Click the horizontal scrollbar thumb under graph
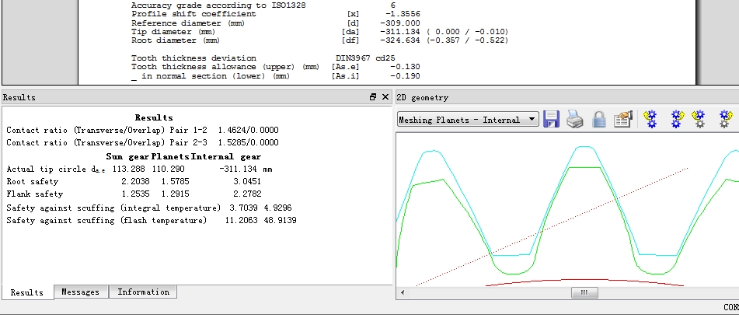The image size is (739, 318). click(584, 293)
